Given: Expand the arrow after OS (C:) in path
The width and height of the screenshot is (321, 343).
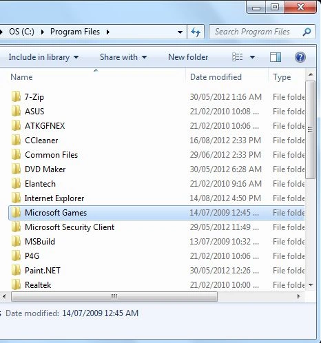Looking at the screenshot, I should tap(42, 32).
